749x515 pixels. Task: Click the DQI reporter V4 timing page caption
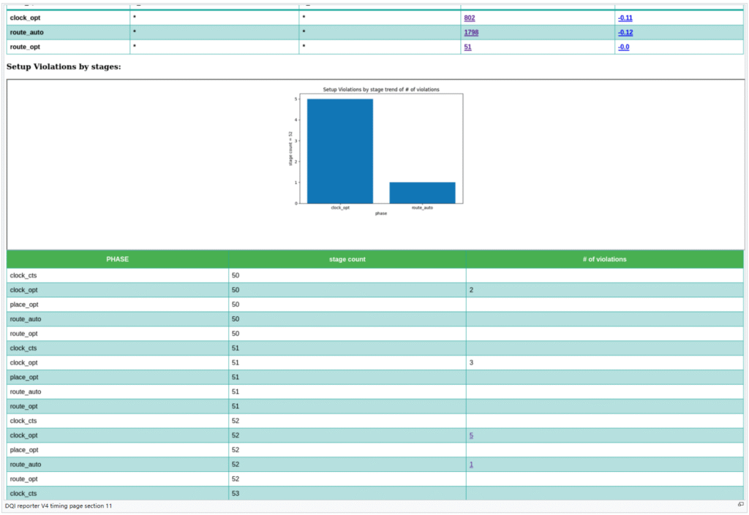59,506
